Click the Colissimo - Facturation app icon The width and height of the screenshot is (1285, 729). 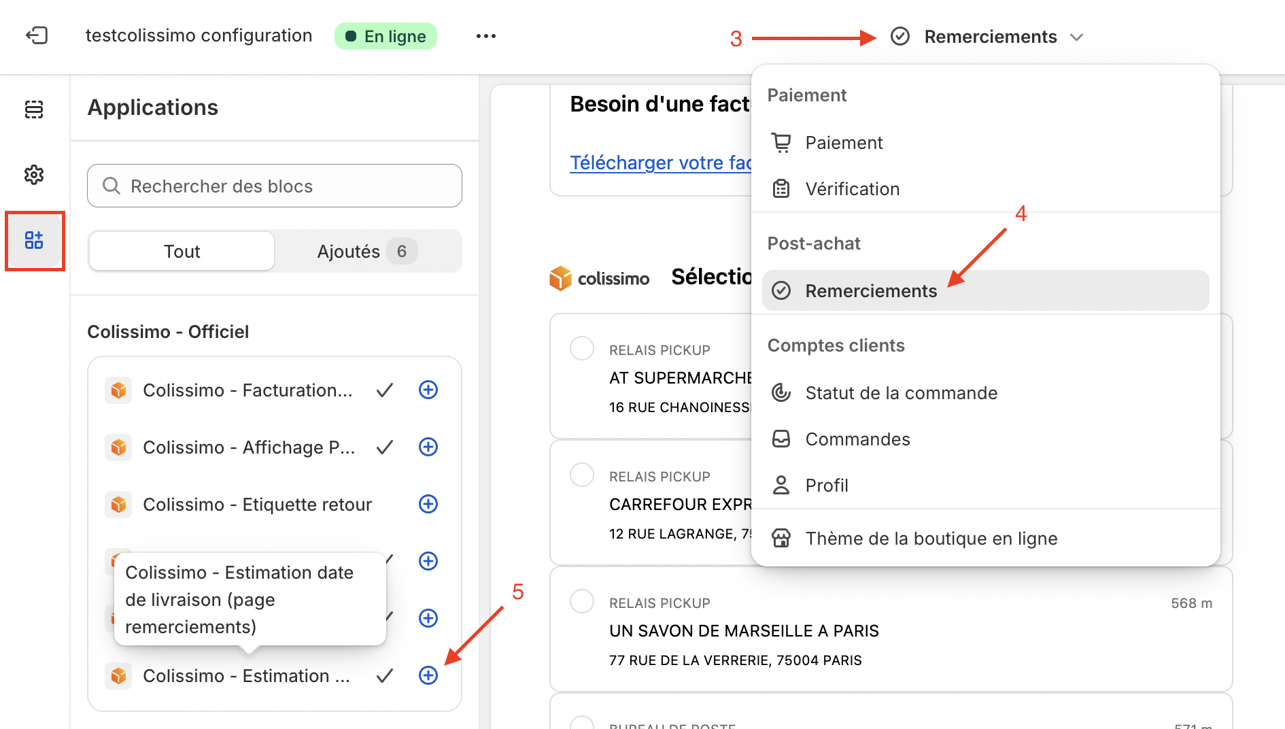(x=118, y=390)
